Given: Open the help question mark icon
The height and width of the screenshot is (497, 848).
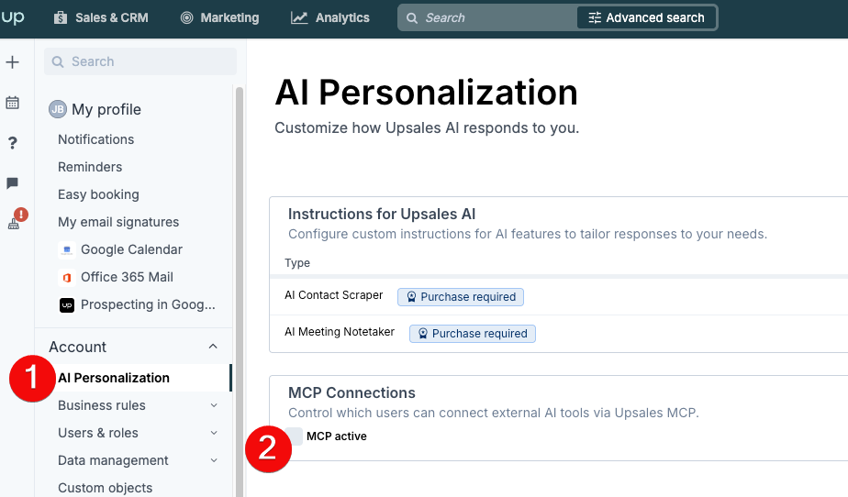Looking at the screenshot, I should coord(13,143).
